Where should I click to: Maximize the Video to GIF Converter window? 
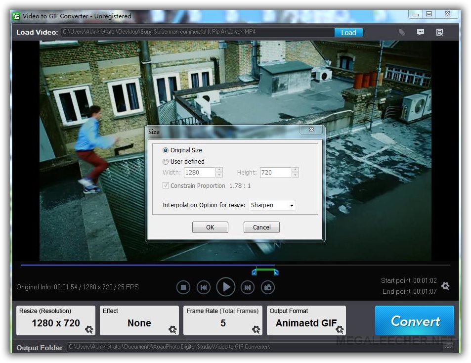pos(429,14)
